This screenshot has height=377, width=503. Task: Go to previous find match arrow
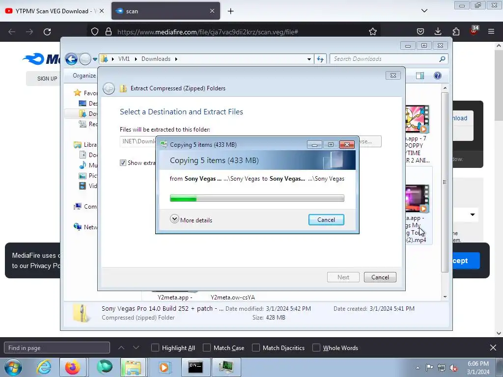[x=121, y=348]
